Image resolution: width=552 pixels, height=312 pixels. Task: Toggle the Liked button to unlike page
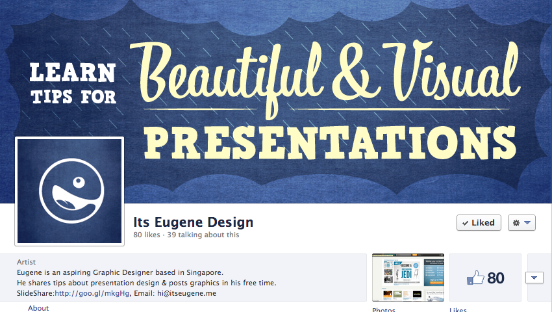(x=479, y=222)
